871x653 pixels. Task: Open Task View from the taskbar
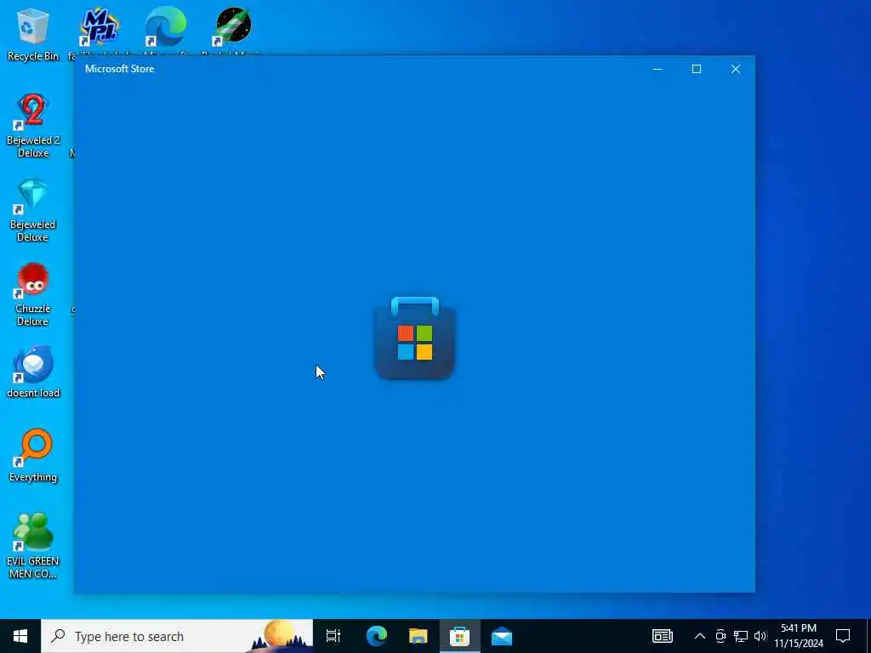point(333,636)
